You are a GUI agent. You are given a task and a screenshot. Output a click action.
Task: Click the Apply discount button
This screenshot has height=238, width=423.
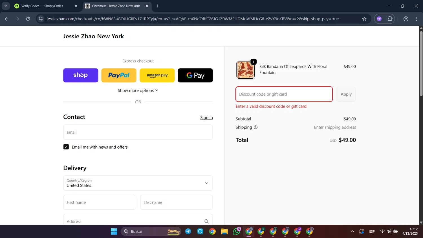[x=346, y=94]
